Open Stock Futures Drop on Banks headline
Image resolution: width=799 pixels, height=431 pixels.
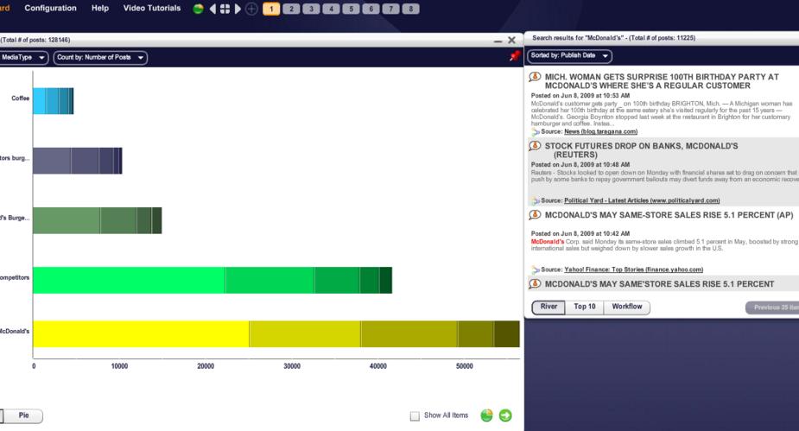pos(641,150)
